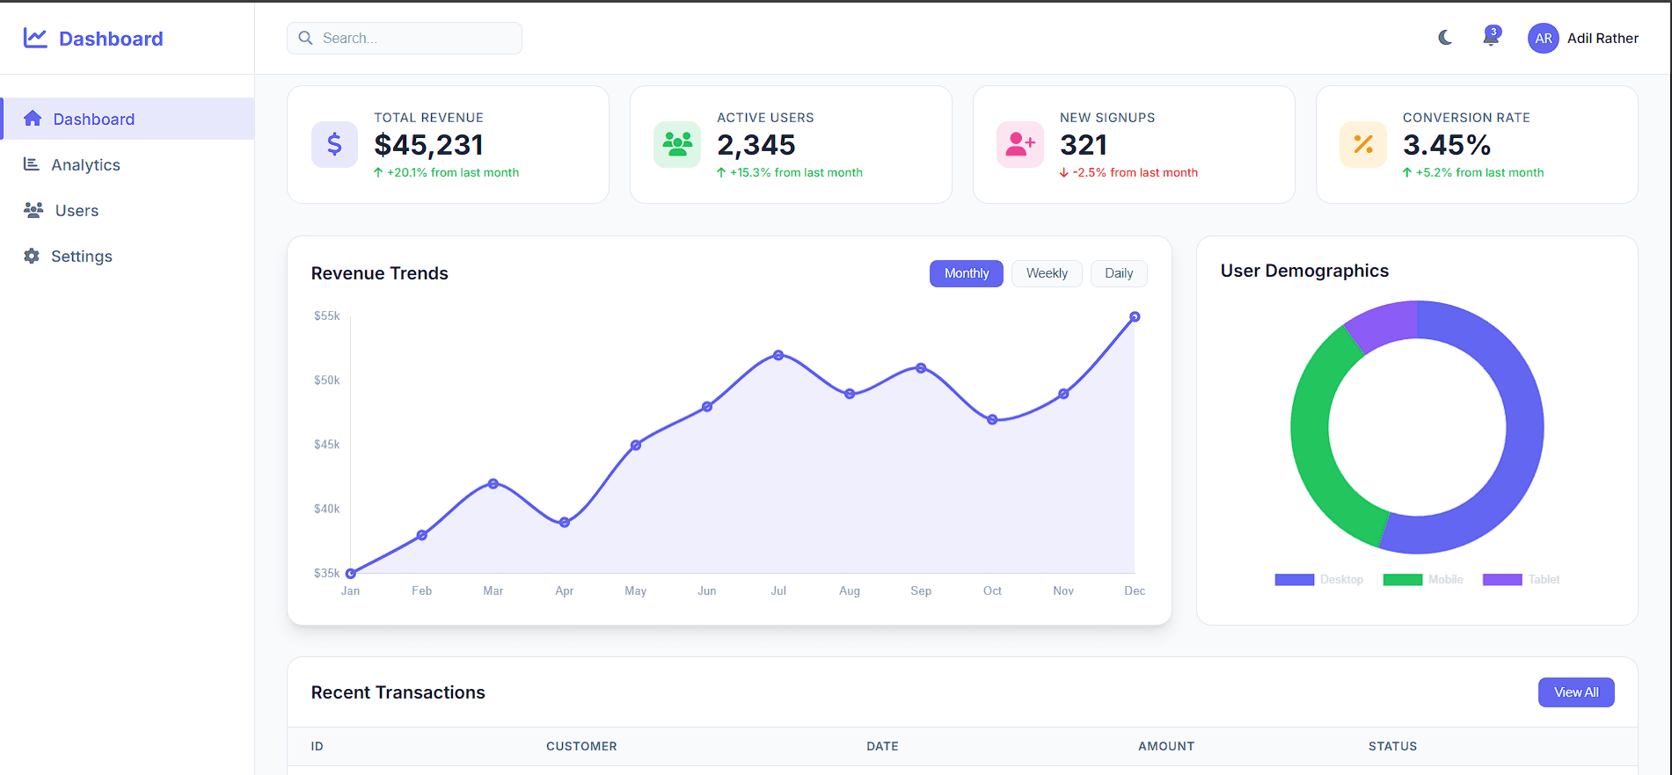Click the dollar sign revenue icon

334,144
